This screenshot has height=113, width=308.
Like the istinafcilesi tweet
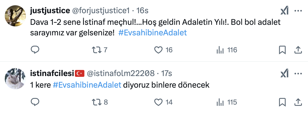(158, 102)
